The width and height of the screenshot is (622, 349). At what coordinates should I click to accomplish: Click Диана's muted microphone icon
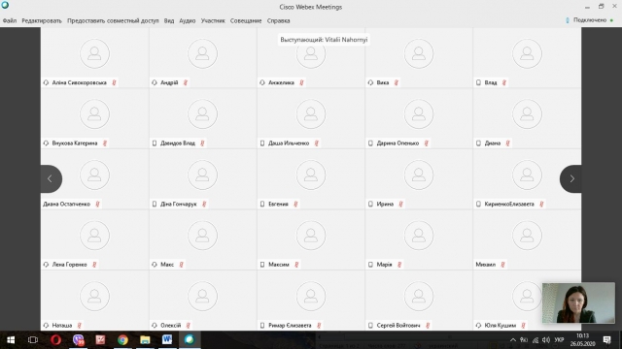click(x=507, y=143)
